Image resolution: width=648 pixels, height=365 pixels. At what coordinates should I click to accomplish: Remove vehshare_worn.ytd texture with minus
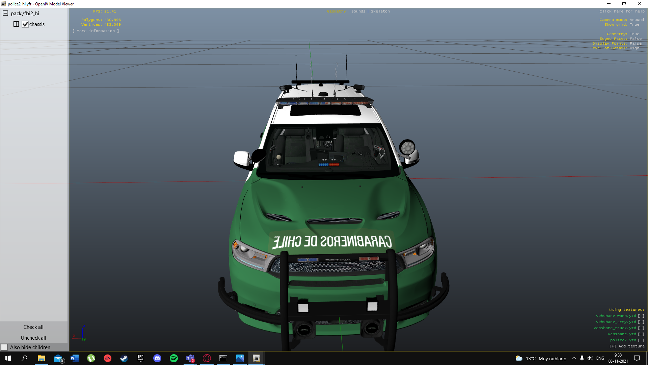click(x=641, y=316)
